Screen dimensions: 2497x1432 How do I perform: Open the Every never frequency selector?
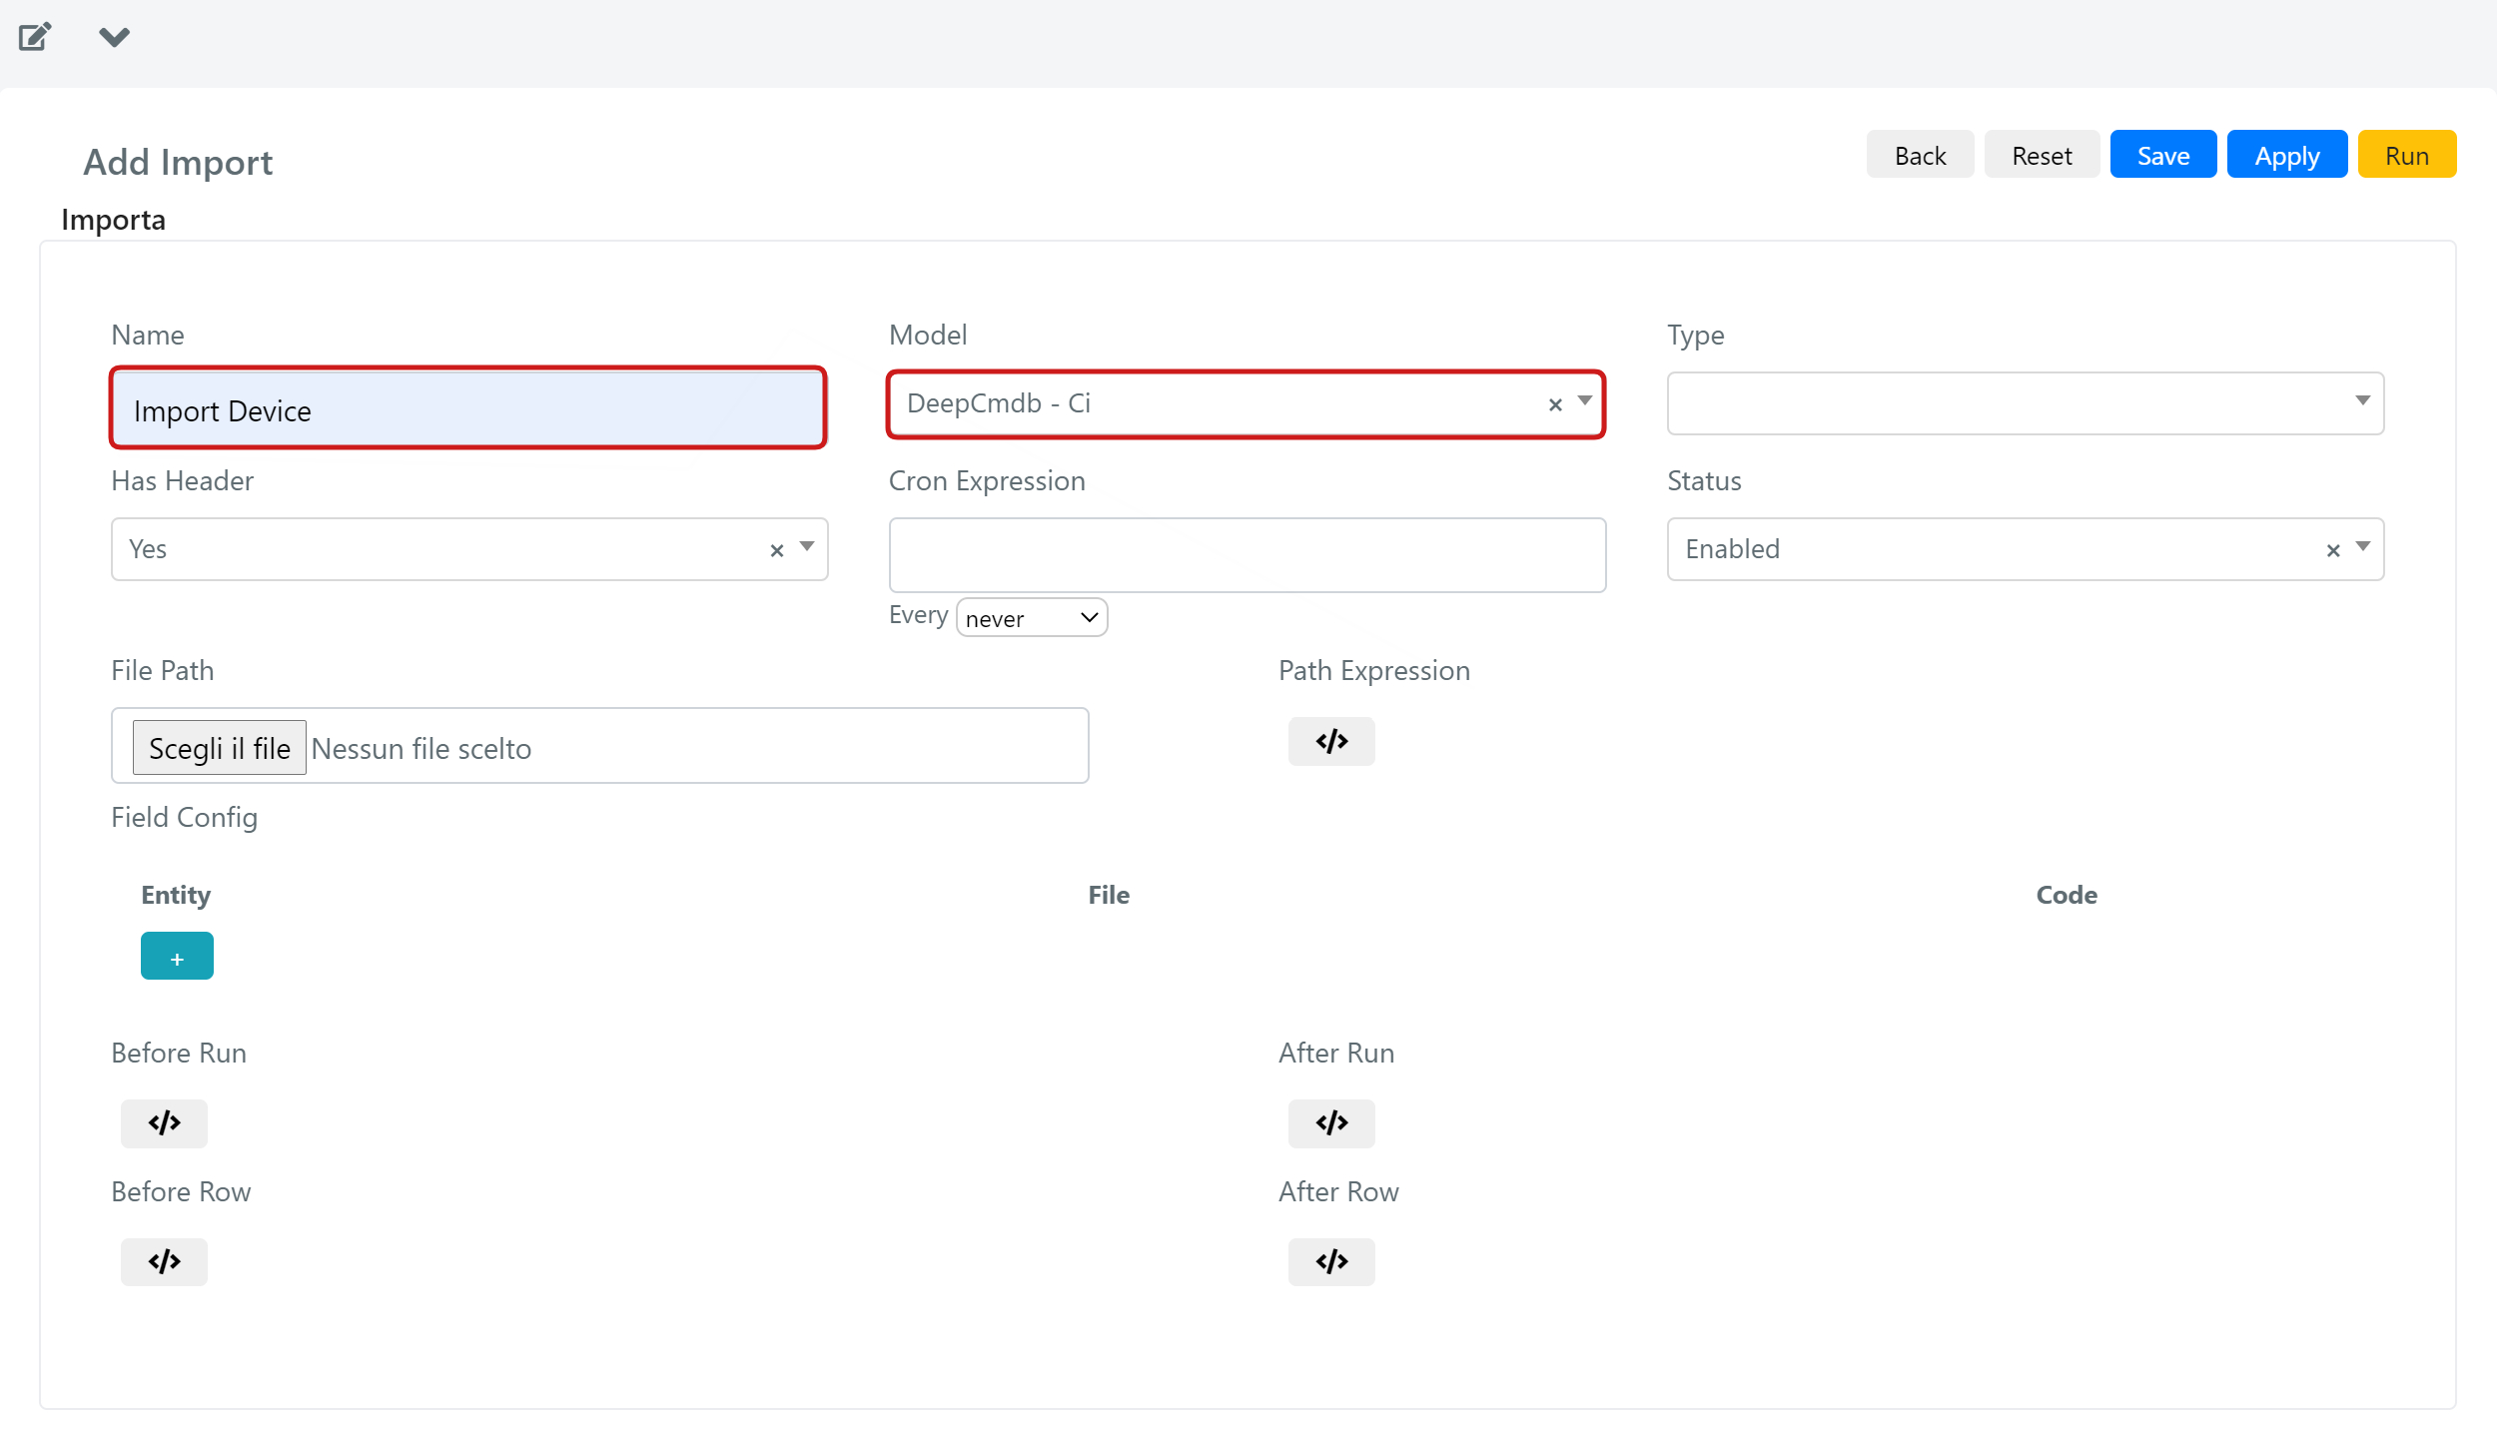coord(1032,618)
